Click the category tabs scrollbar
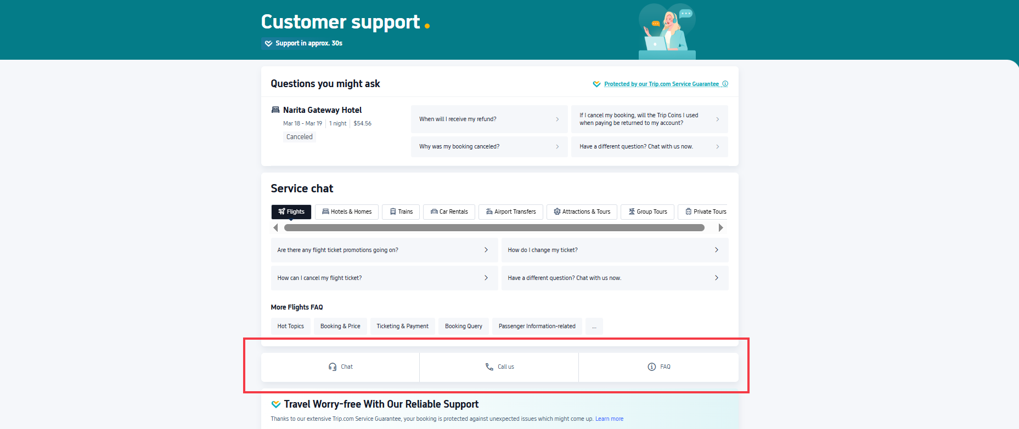The width and height of the screenshot is (1019, 429). click(x=494, y=227)
